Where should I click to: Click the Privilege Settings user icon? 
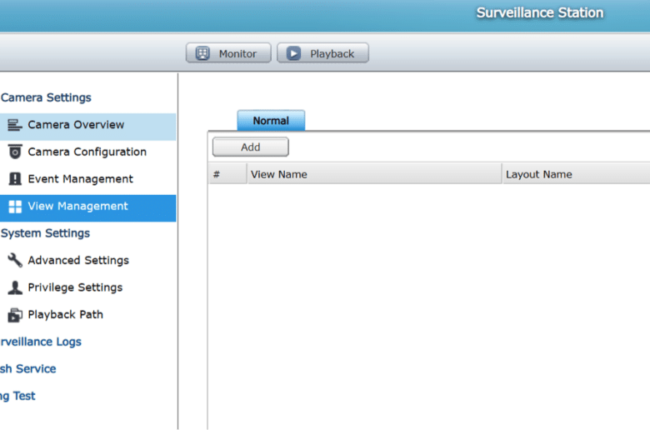point(15,287)
